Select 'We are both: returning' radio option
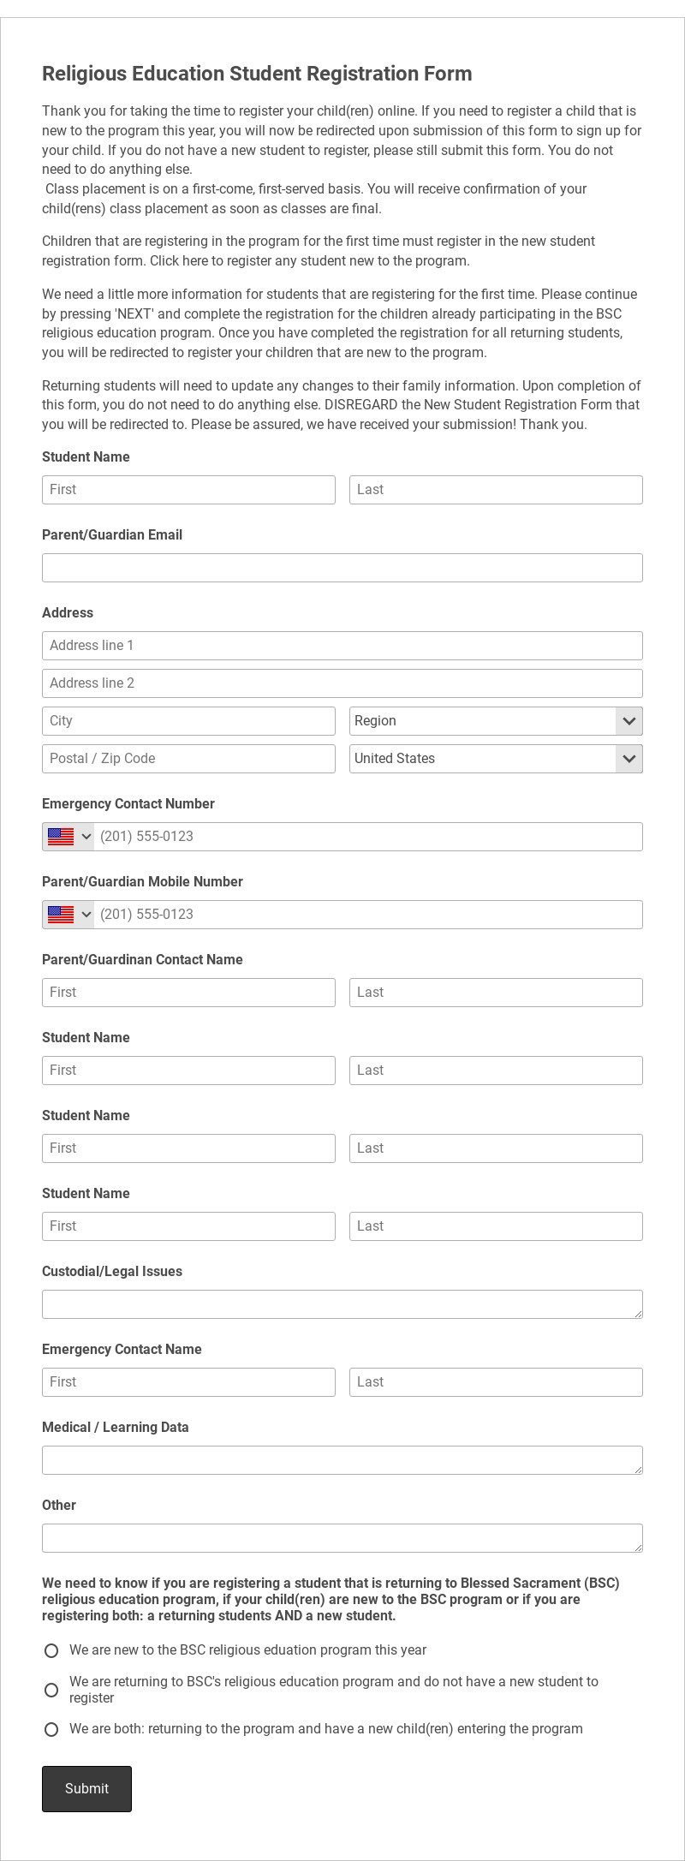Image resolution: width=685 pixels, height=1861 pixels. pos(51,1729)
